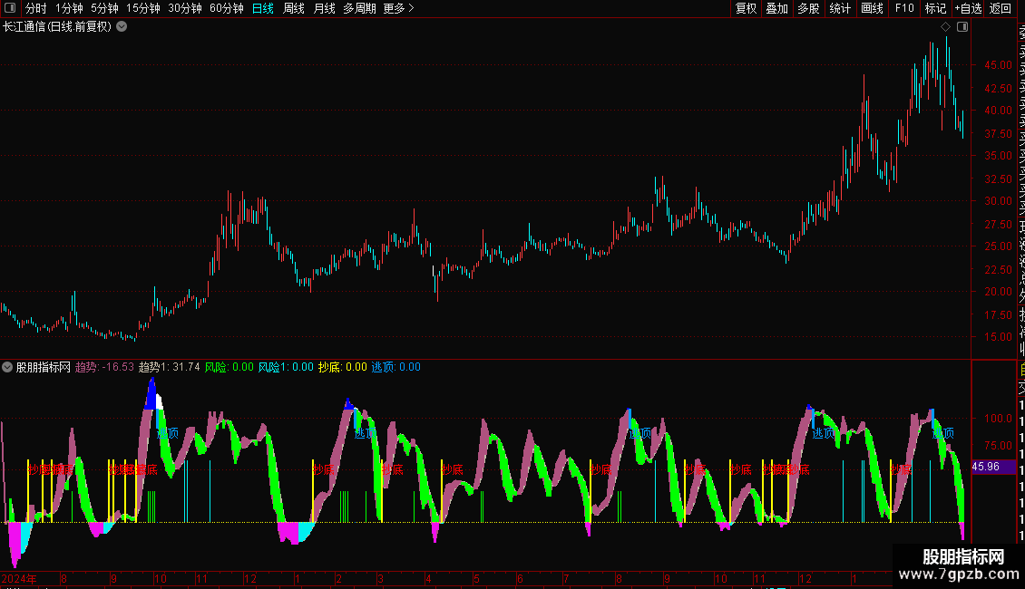The image size is (1025, 589).
Task: Open the 叠加 overlay tool
Action: [x=776, y=8]
